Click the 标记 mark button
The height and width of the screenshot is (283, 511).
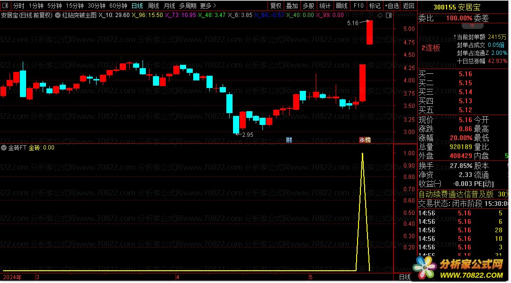375,6
